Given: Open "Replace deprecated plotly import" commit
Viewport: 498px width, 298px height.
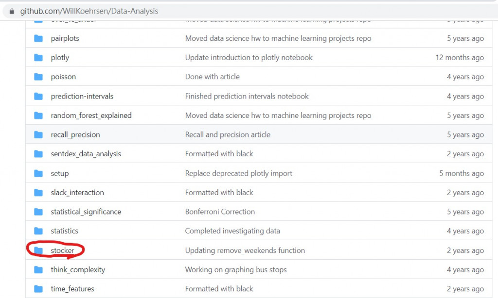Looking at the screenshot, I should [x=238, y=173].
